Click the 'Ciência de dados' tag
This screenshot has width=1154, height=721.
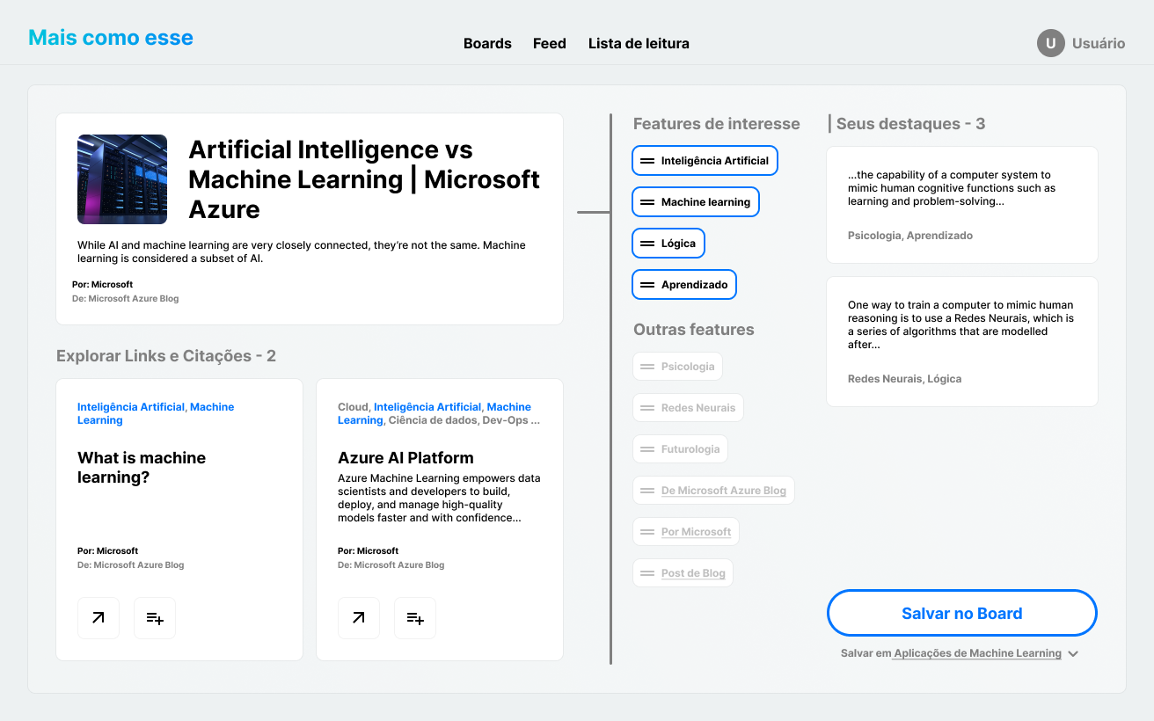coord(432,420)
